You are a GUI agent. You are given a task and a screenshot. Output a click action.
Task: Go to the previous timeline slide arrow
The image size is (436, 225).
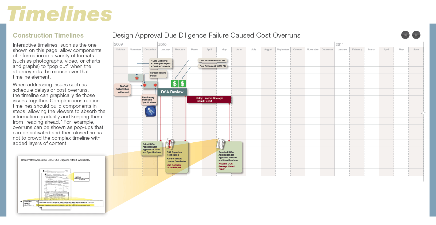point(405,35)
